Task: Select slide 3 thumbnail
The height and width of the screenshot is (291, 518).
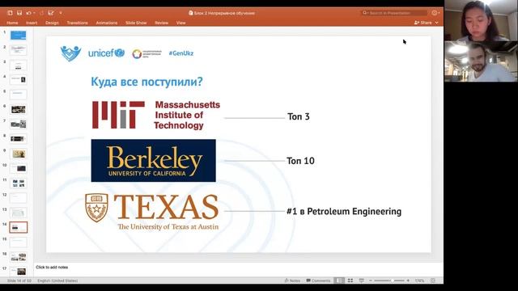Action: pos(18,65)
